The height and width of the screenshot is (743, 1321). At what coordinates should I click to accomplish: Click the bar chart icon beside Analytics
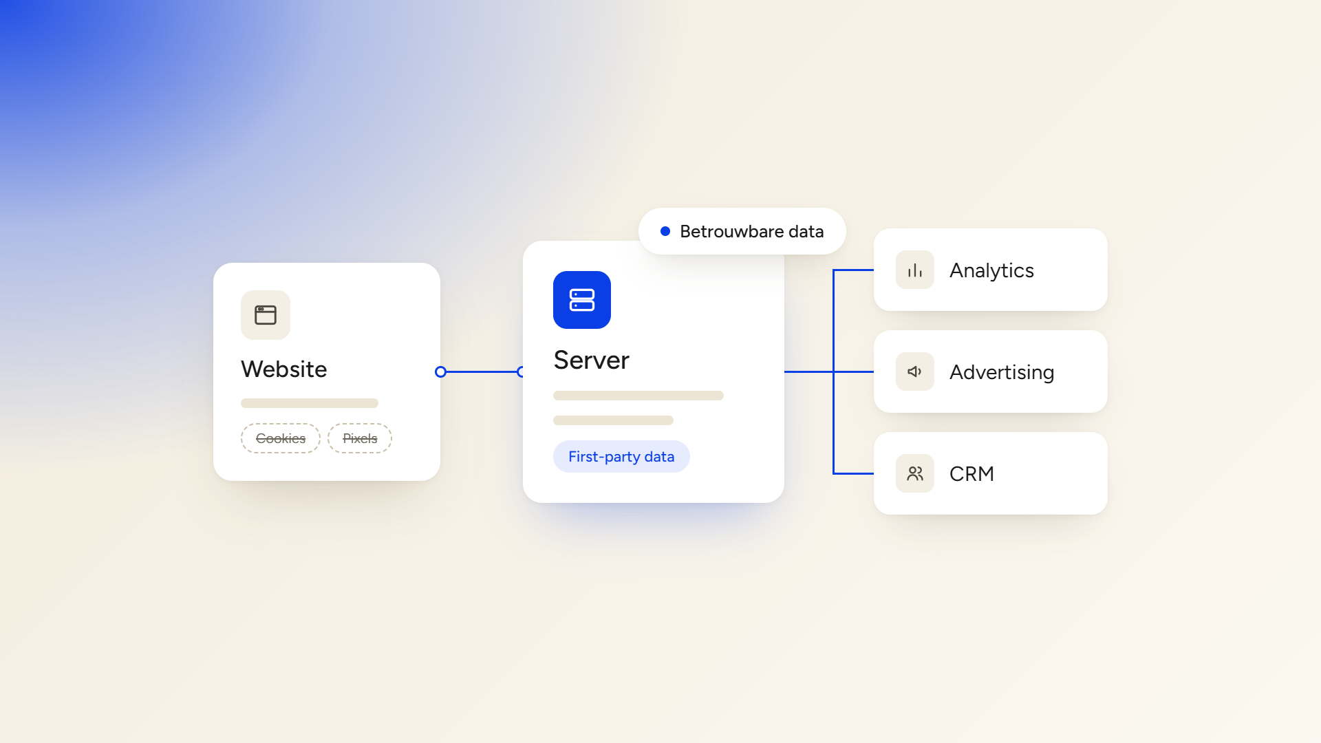[x=915, y=270]
